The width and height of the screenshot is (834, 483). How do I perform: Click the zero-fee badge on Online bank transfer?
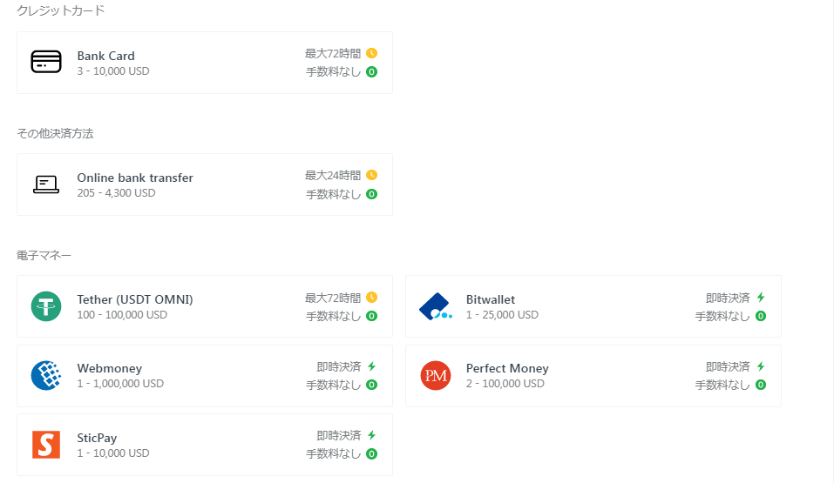[372, 194]
